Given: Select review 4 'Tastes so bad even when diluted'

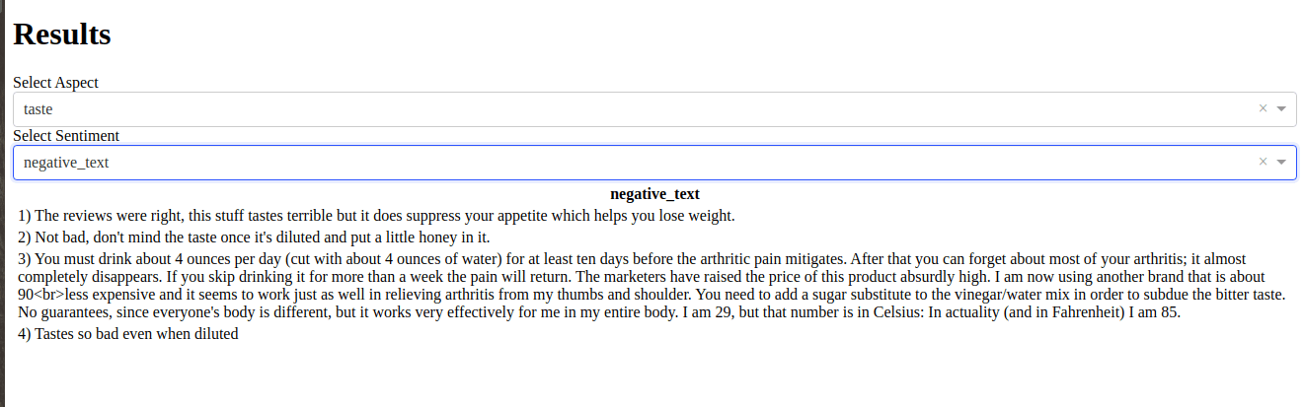Looking at the screenshot, I should [x=128, y=334].
